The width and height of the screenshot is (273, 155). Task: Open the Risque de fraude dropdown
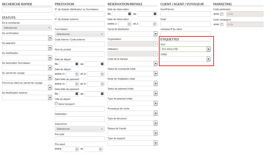(155, 133)
